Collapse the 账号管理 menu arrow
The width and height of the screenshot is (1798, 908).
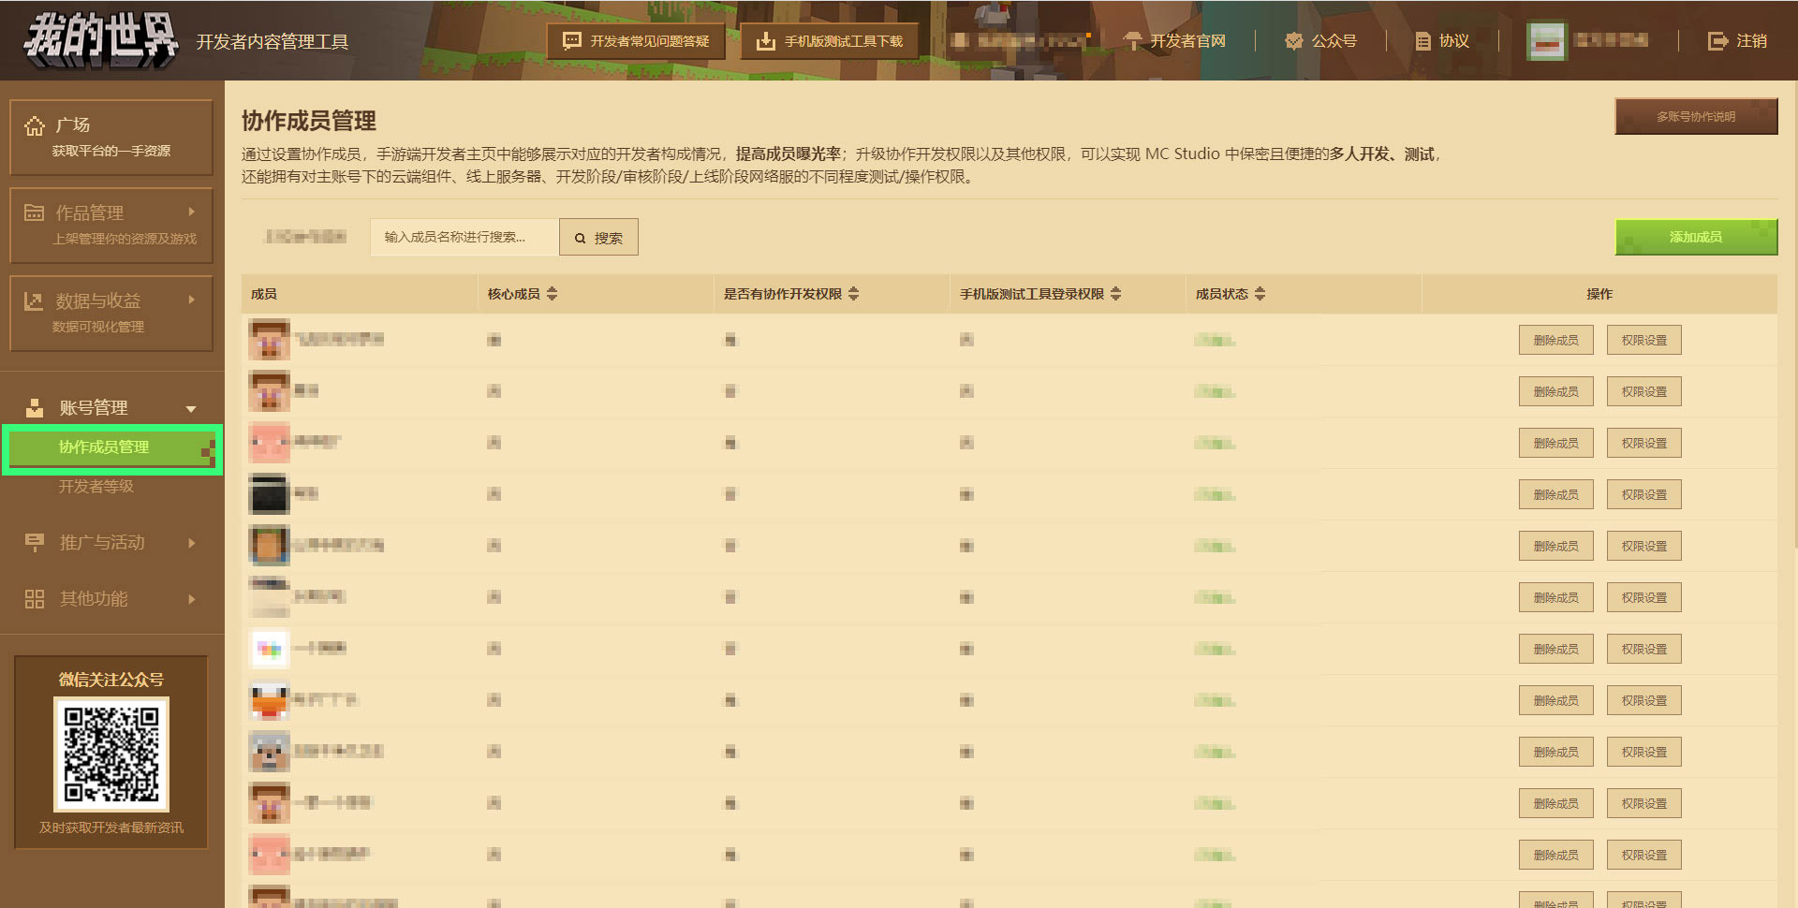click(x=191, y=409)
